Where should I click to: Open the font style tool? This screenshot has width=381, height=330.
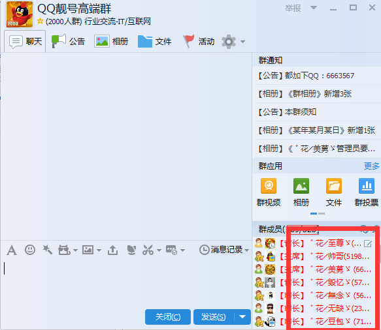tap(12, 250)
